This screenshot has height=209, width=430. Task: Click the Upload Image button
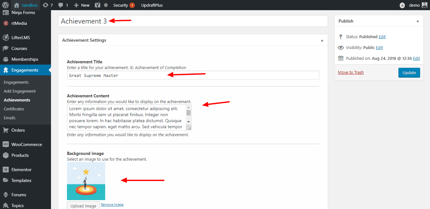pos(83,206)
